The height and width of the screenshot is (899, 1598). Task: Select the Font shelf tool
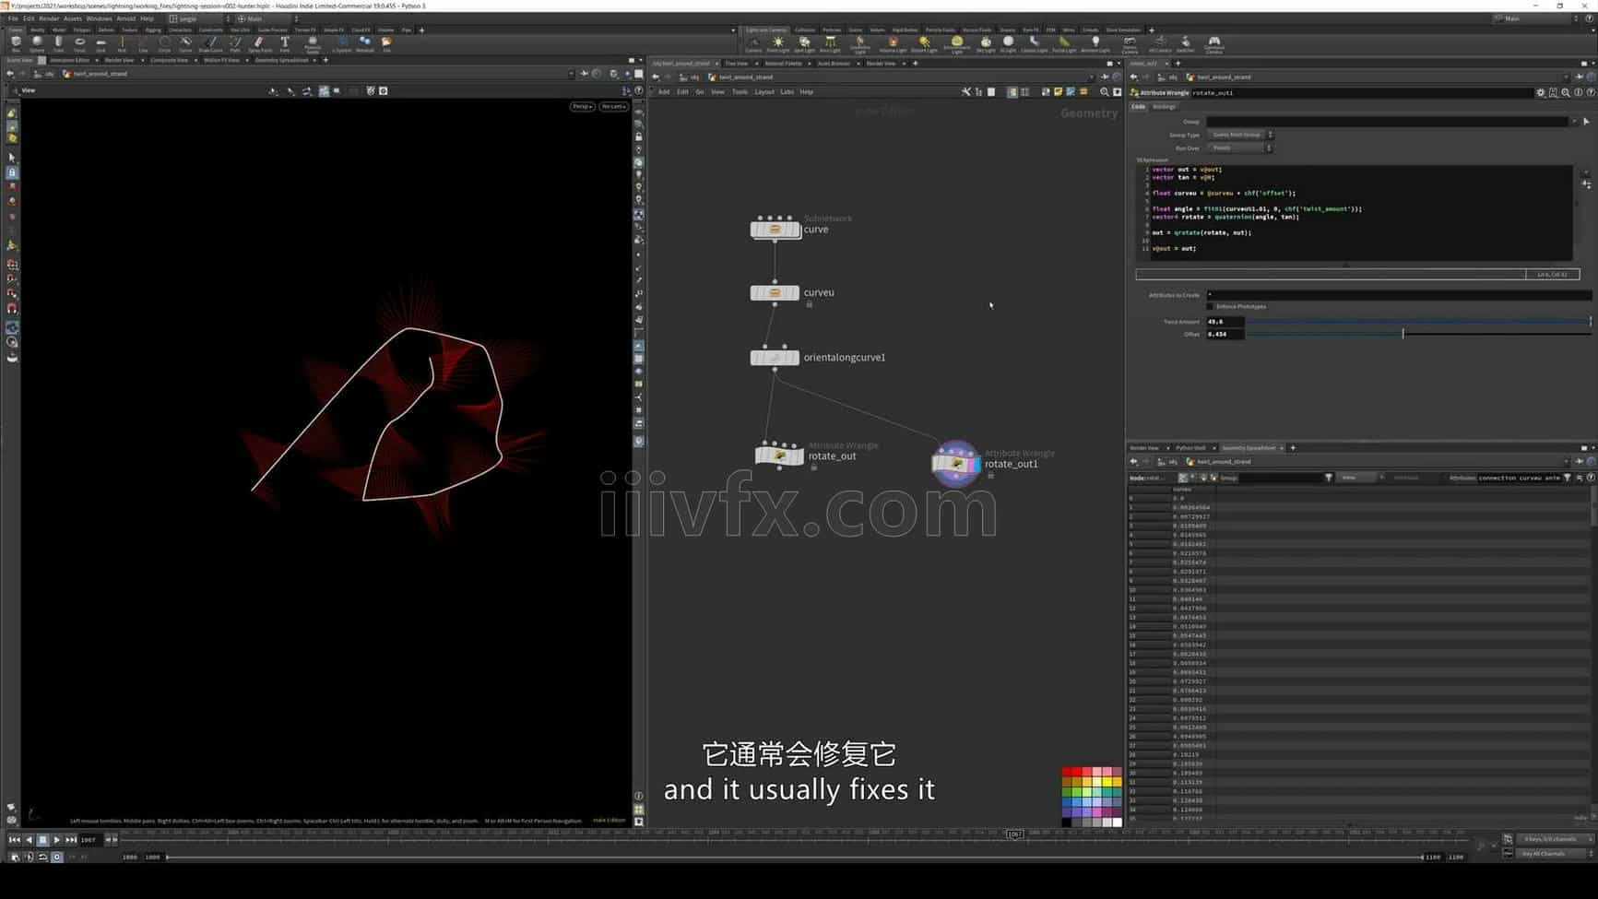click(x=284, y=42)
